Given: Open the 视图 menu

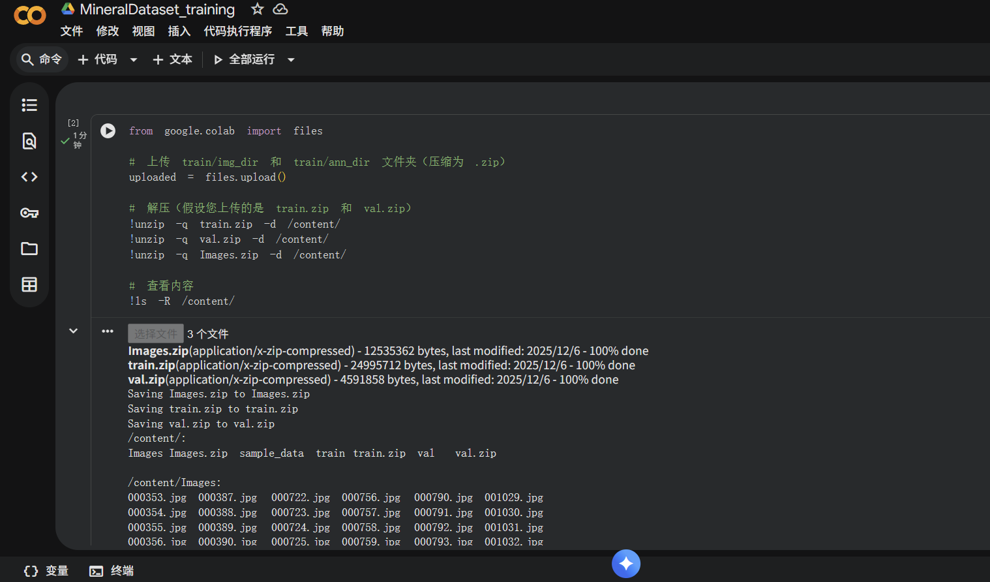Looking at the screenshot, I should pyautogui.click(x=143, y=31).
